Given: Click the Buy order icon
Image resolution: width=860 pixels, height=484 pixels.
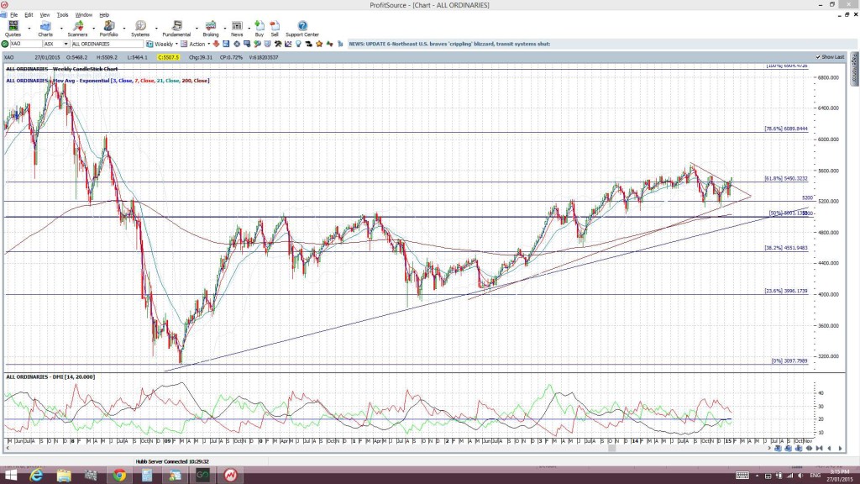Looking at the screenshot, I should coord(260,29).
